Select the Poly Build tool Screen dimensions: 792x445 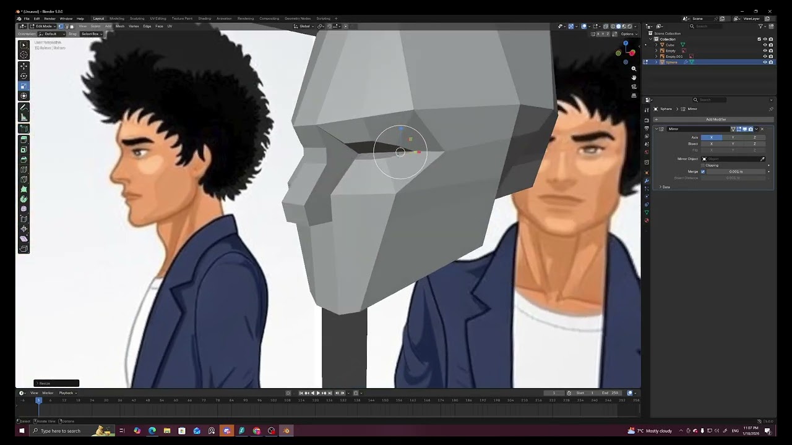(x=24, y=189)
